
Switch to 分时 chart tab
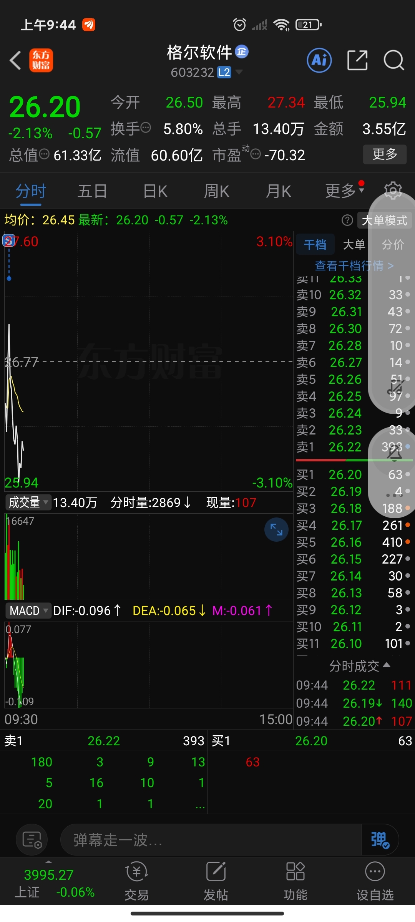31,191
